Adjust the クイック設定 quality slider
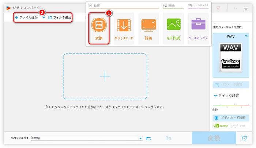Screen dimensions: 256x148 (x=231, y=106)
